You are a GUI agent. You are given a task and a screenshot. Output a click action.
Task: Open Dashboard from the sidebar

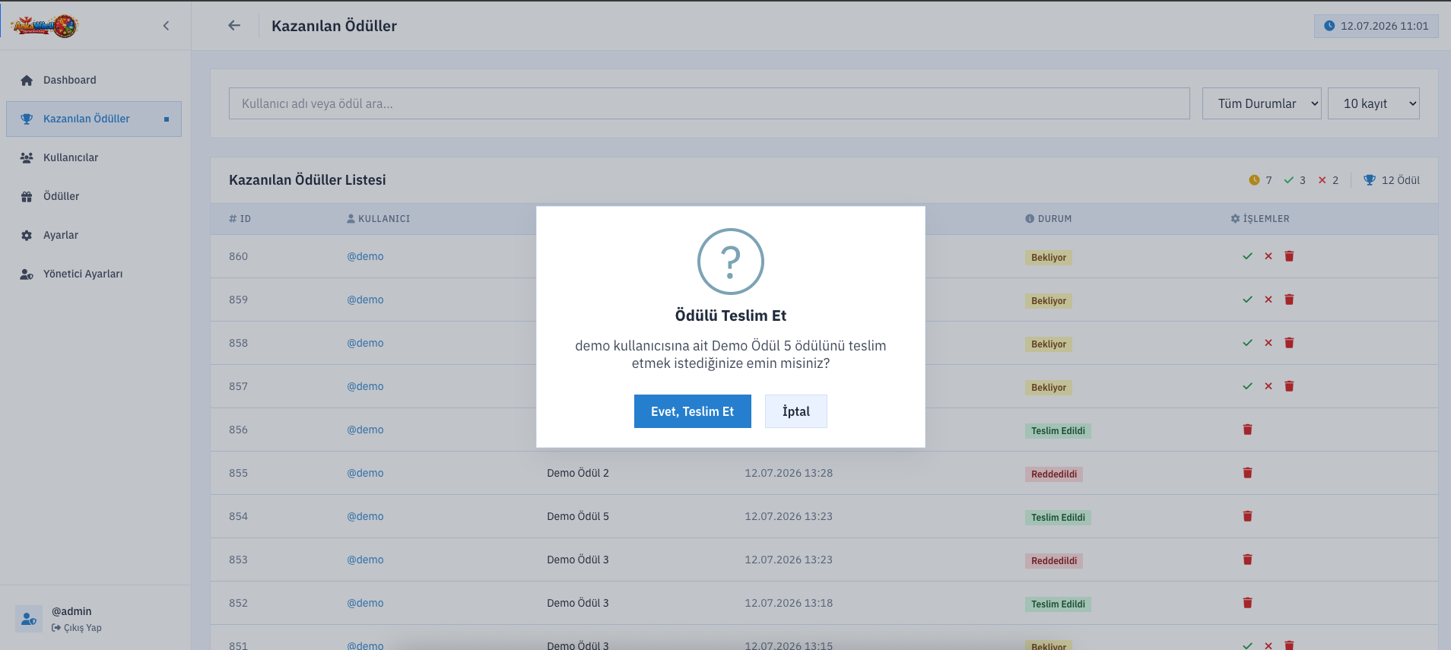[94, 80]
